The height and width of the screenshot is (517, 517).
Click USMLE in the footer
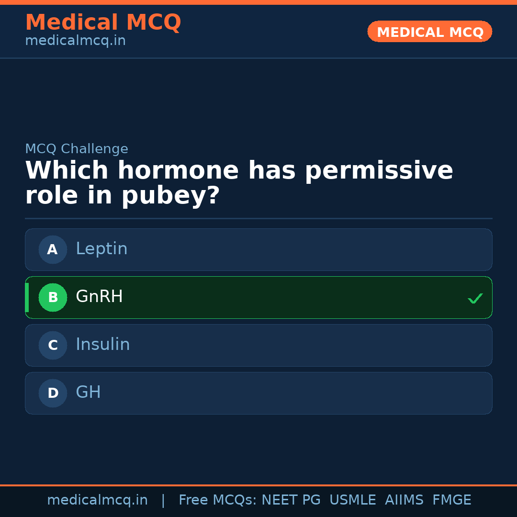tap(352, 500)
